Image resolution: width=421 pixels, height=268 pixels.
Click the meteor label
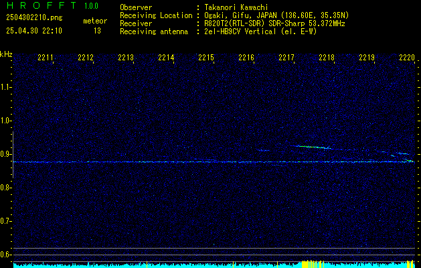point(95,21)
